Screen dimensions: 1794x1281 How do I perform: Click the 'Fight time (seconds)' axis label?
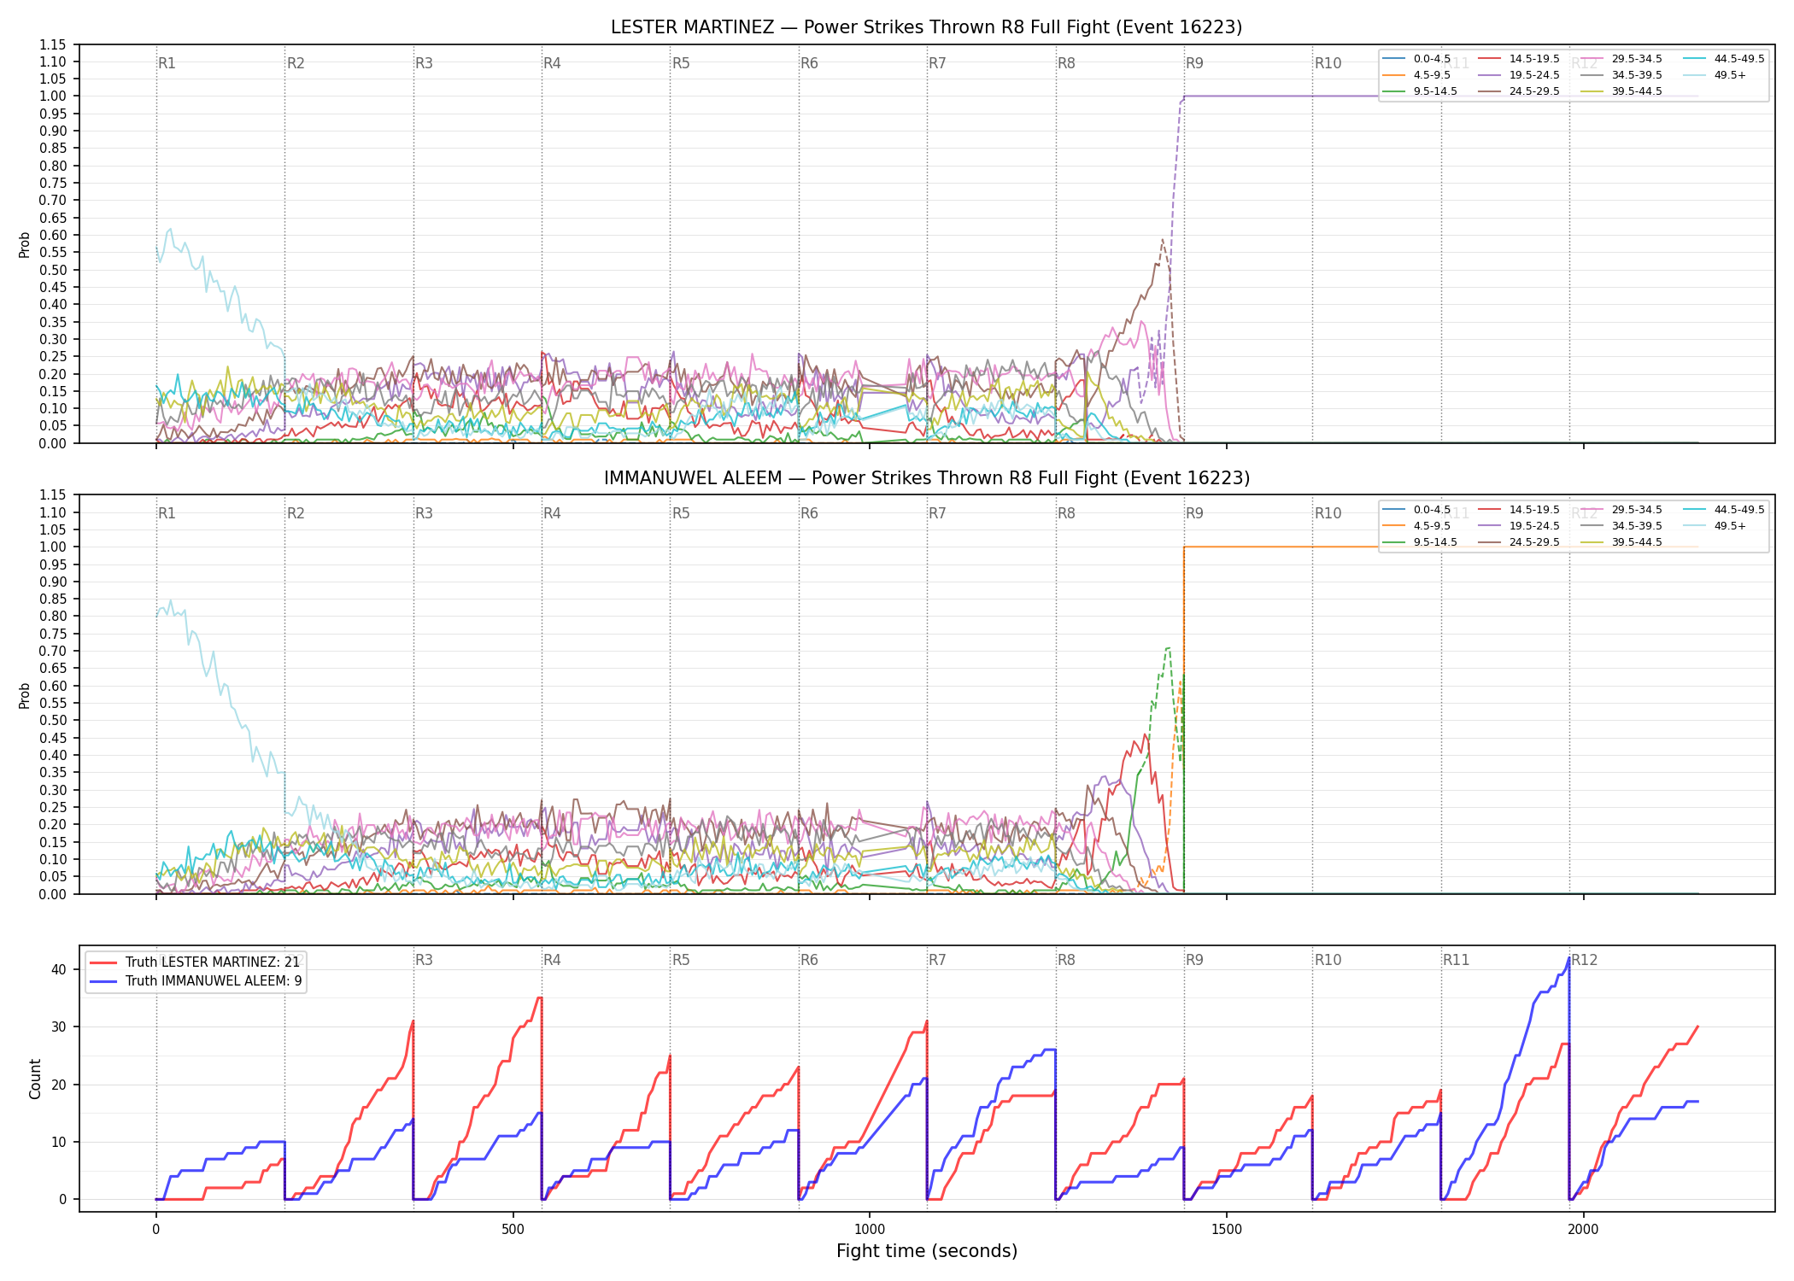click(x=927, y=1251)
